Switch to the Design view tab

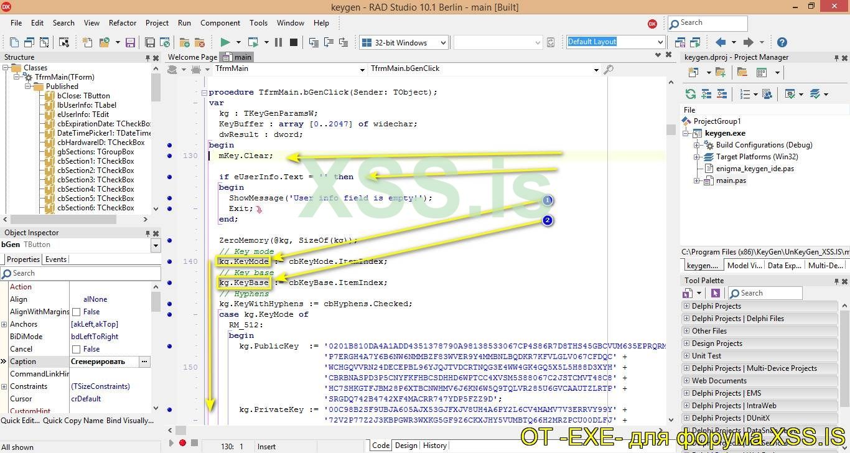(406, 446)
